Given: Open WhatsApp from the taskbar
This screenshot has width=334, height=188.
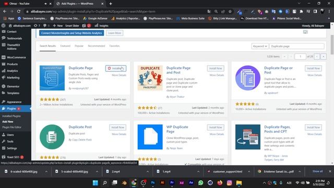Looking at the screenshot, I should (x=200, y=183).
